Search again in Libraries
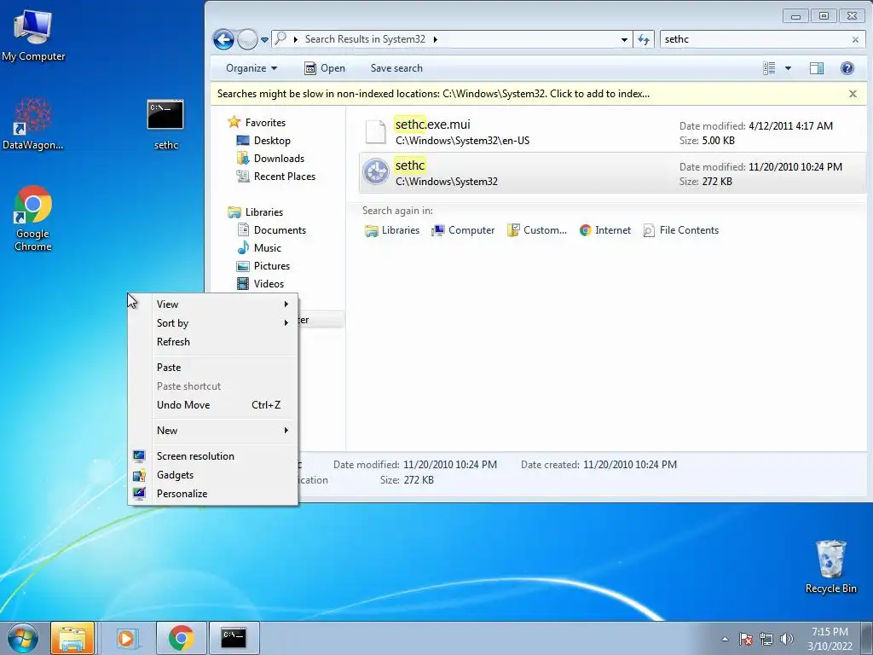This screenshot has height=655, width=873. pyautogui.click(x=392, y=230)
